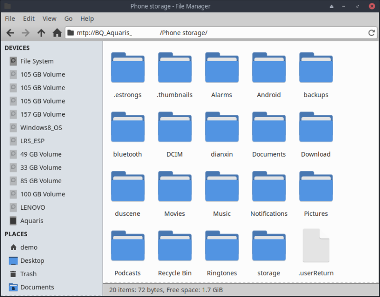Screen dimensions: 380x297
Task: Go to the parent folder with Up arrow
Action: pos(41,33)
